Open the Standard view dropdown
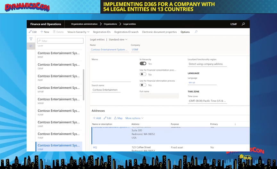Screen dimensions: 277x169 [x=118, y=40]
